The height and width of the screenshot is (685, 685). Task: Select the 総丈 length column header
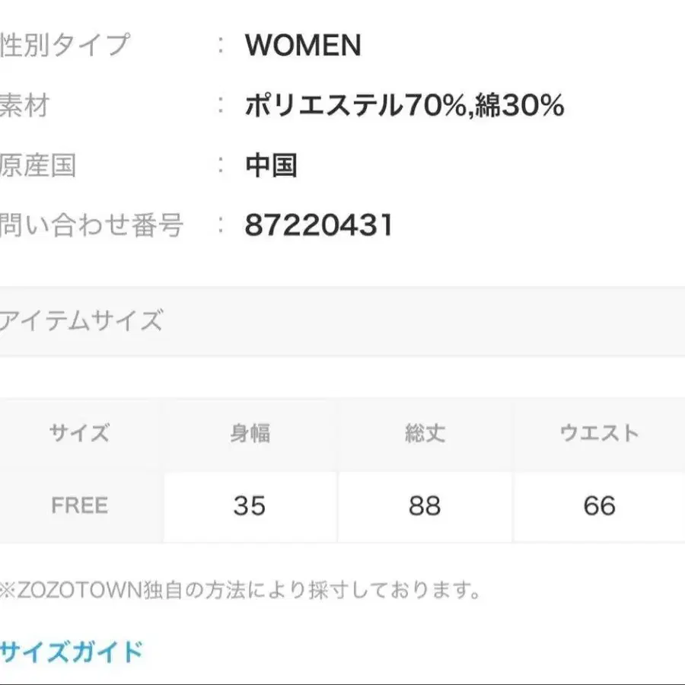tap(424, 432)
